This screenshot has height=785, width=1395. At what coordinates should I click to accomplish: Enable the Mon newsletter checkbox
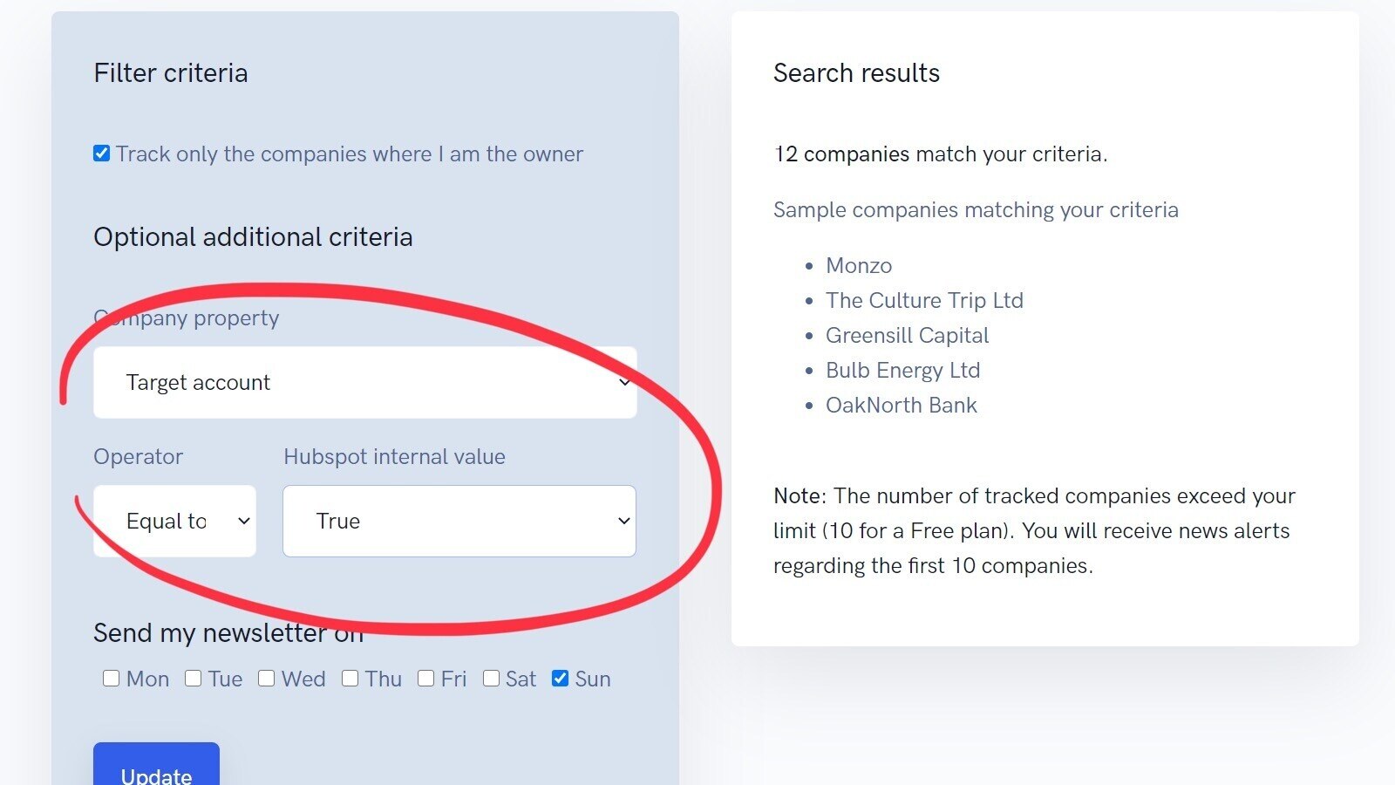point(111,679)
